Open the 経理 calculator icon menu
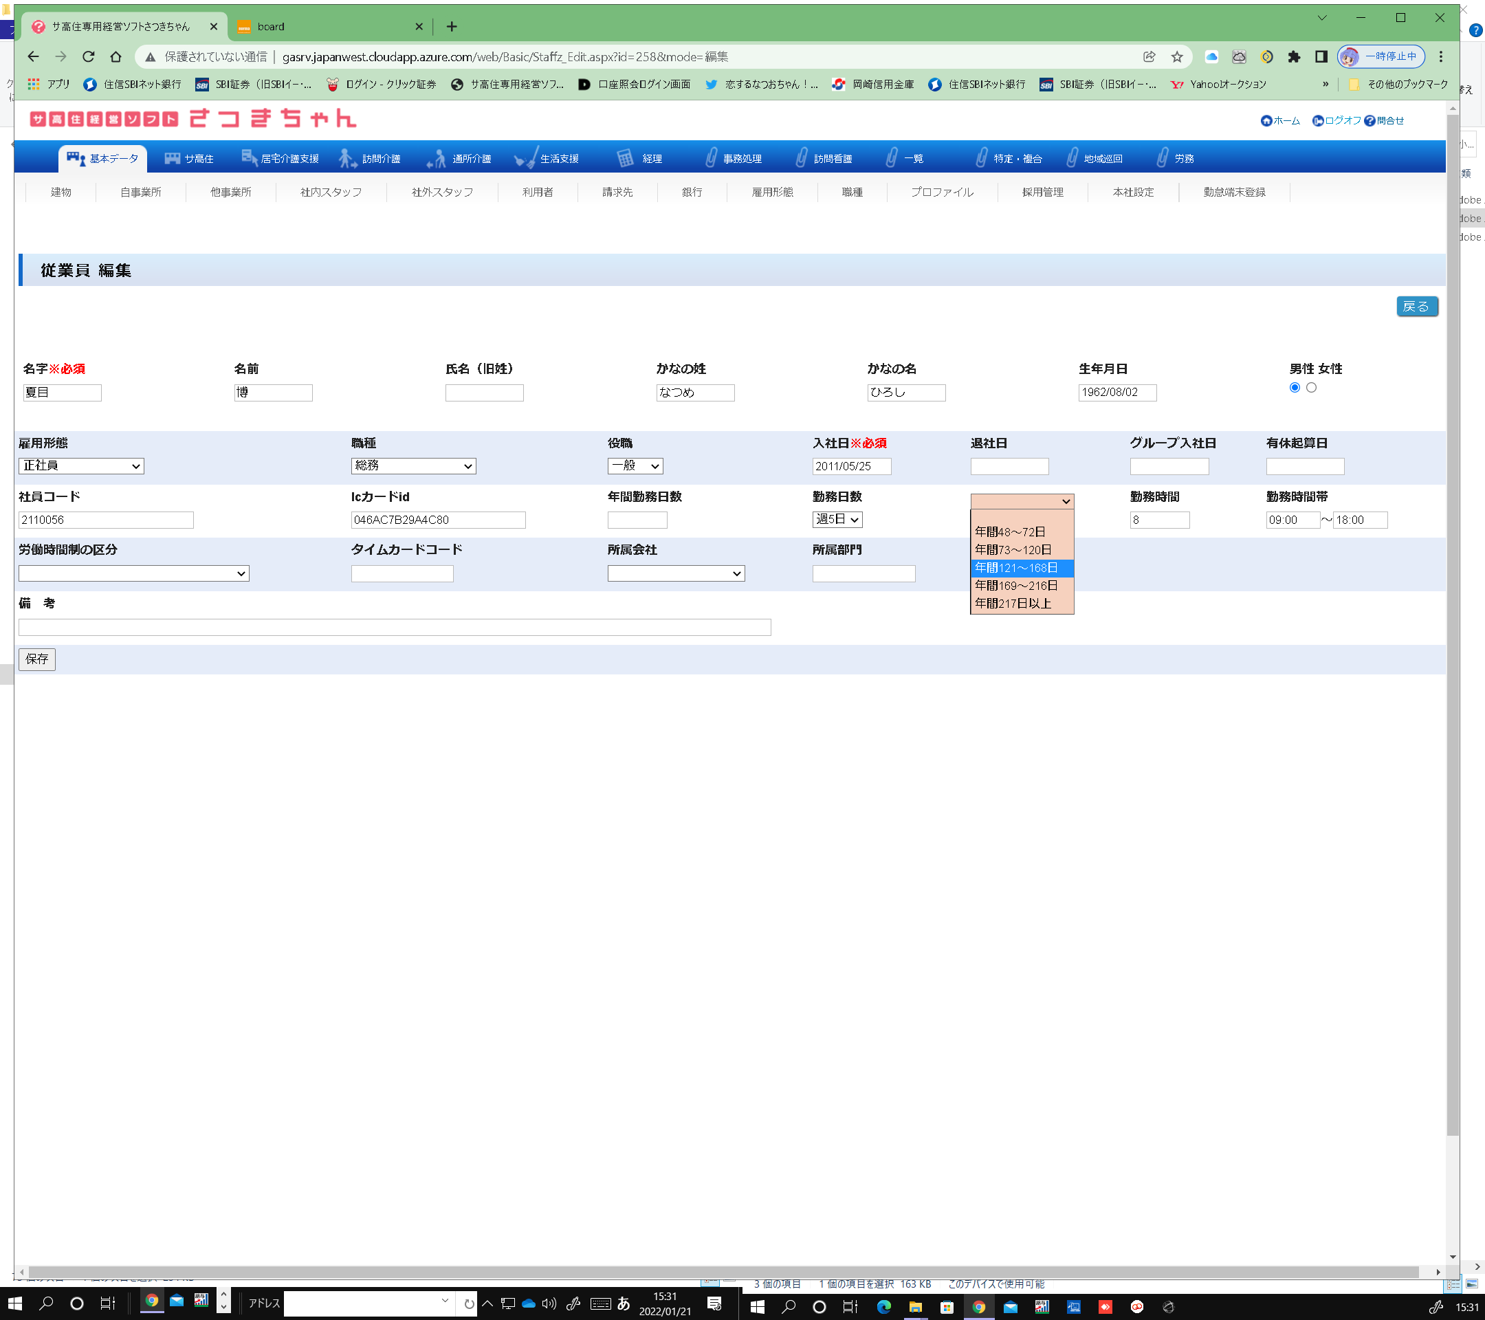Viewport: 1485px width, 1320px height. click(x=625, y=158)
